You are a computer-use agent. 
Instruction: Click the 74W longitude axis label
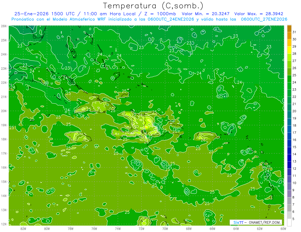pos(118,229)
